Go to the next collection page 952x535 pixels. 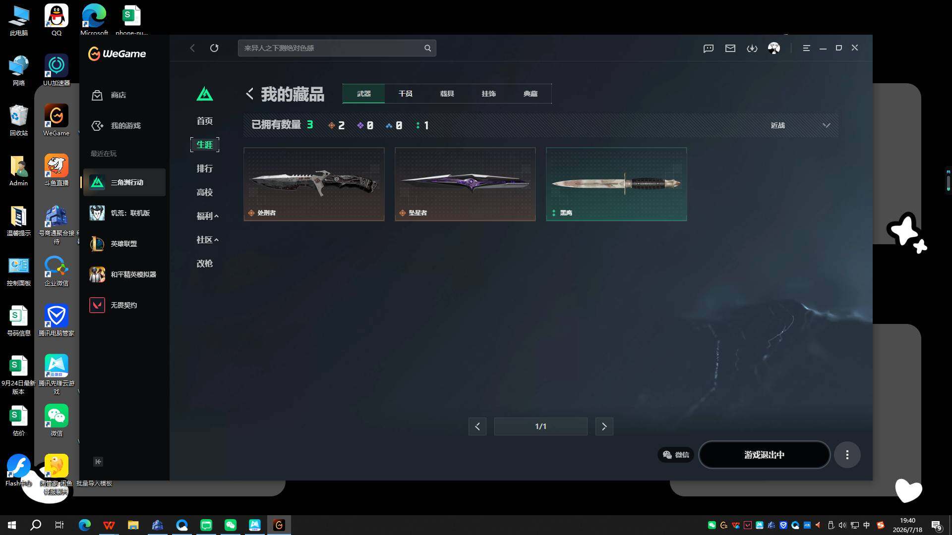604,427
